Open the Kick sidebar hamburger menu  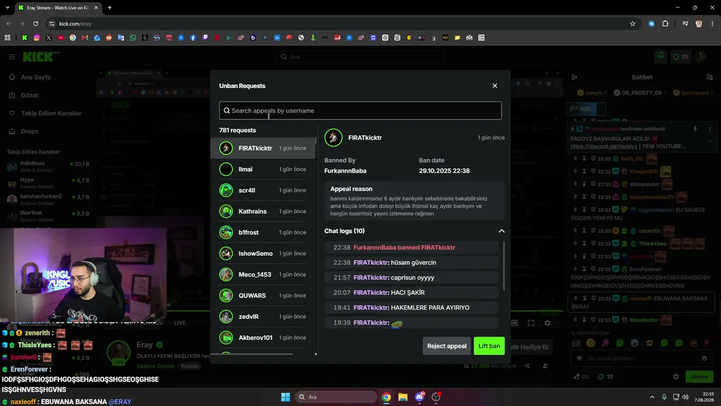(x=12, y=57)
